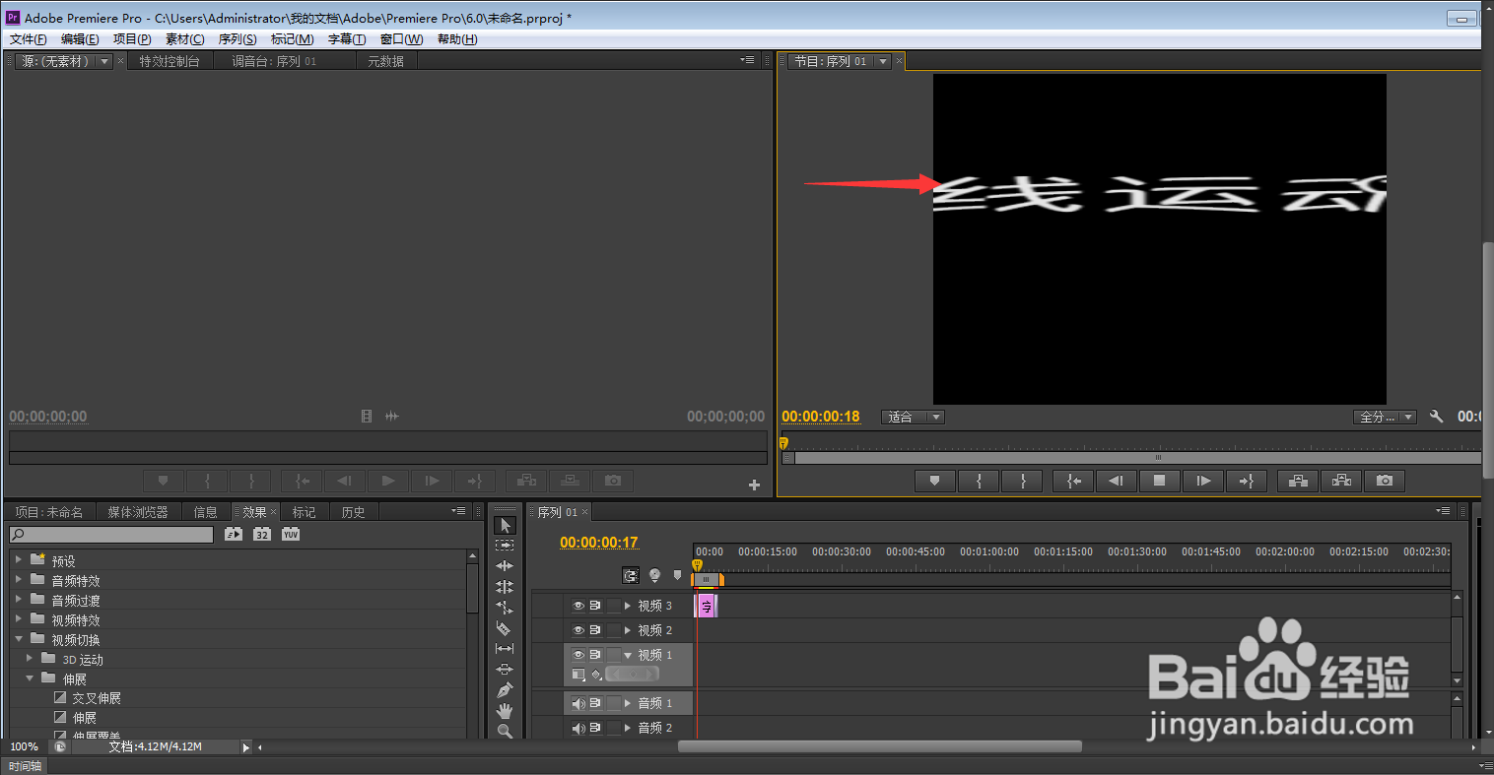Export frame with camera icon
This screenshot has height=775, width=1494.
(1385, 481)
